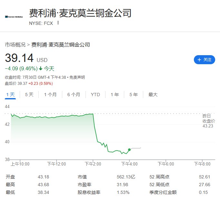Switch to the 1 个月 chart tab
The image size is (220, 201).
click(x=50, y=95)
